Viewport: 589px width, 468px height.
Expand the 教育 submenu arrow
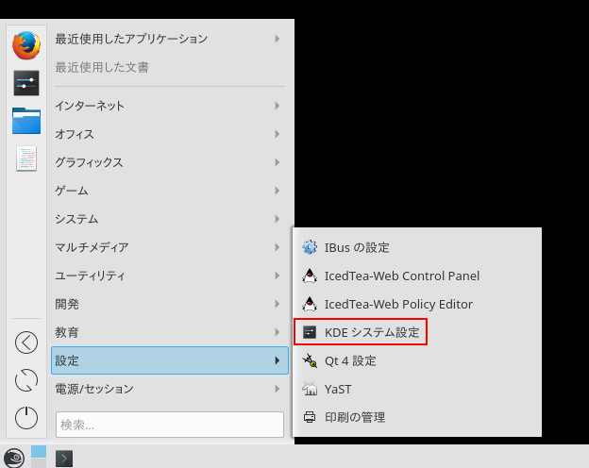click(x=278, y=332)
